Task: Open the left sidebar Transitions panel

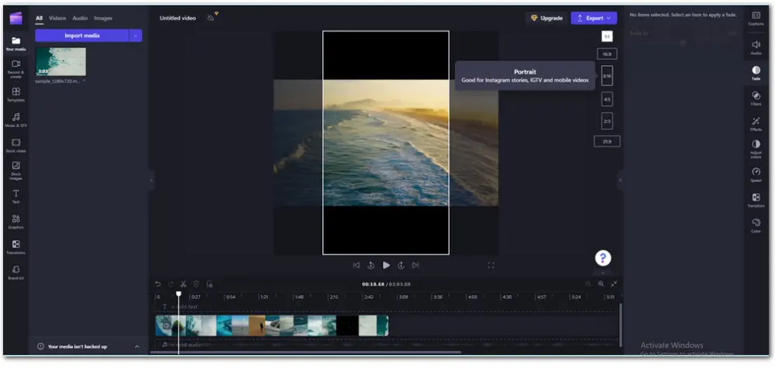Action: point(15,247)
